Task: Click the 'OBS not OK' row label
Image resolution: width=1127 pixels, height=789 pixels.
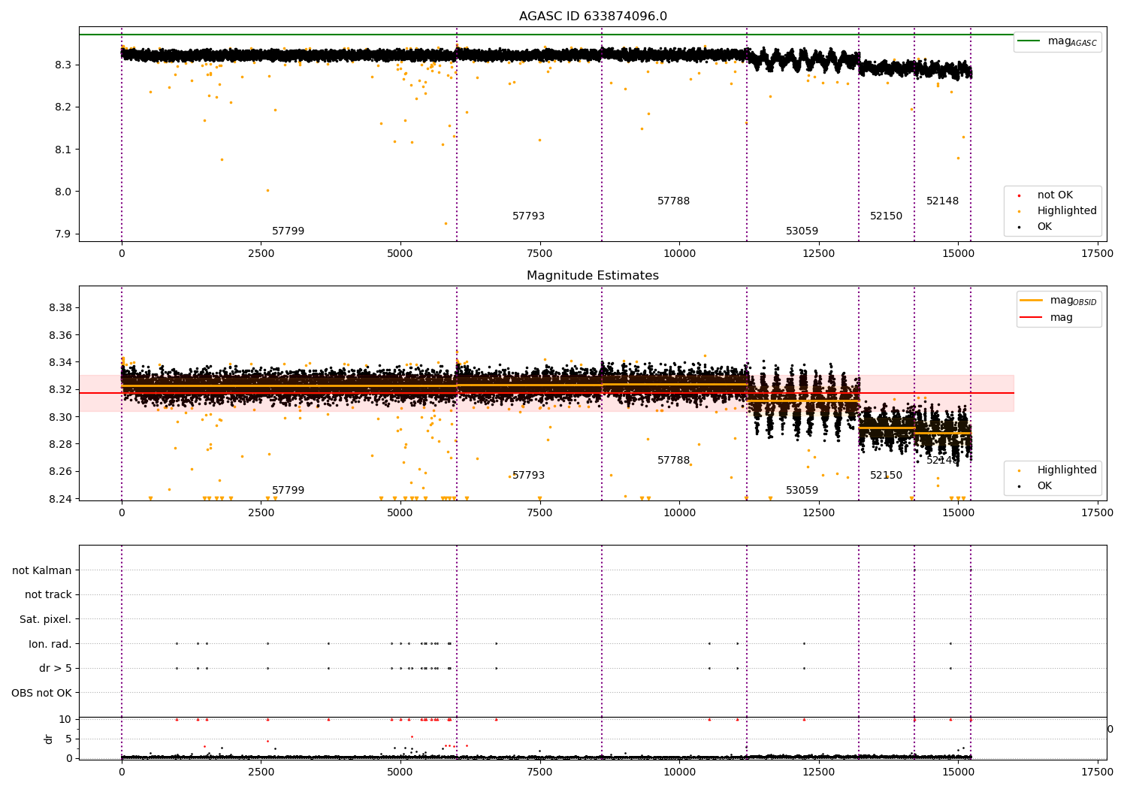Action: coord(42,693)
